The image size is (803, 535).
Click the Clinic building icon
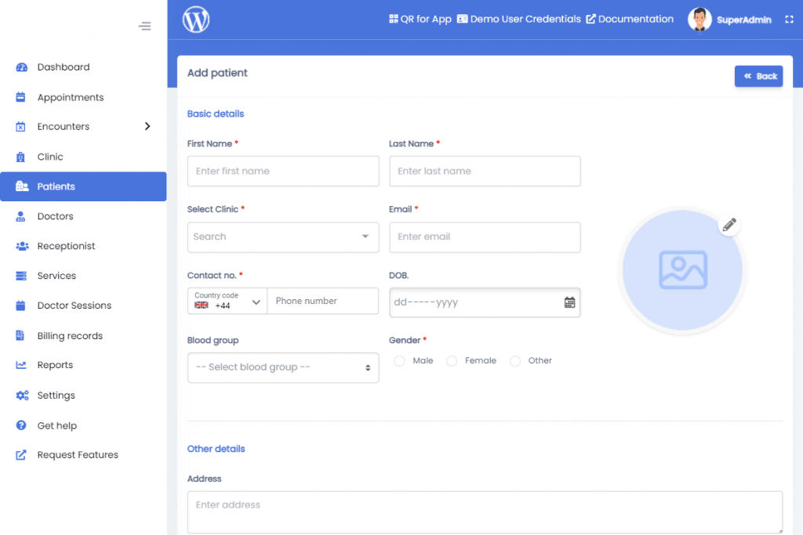pyautogui.click(x=20, y=157)
